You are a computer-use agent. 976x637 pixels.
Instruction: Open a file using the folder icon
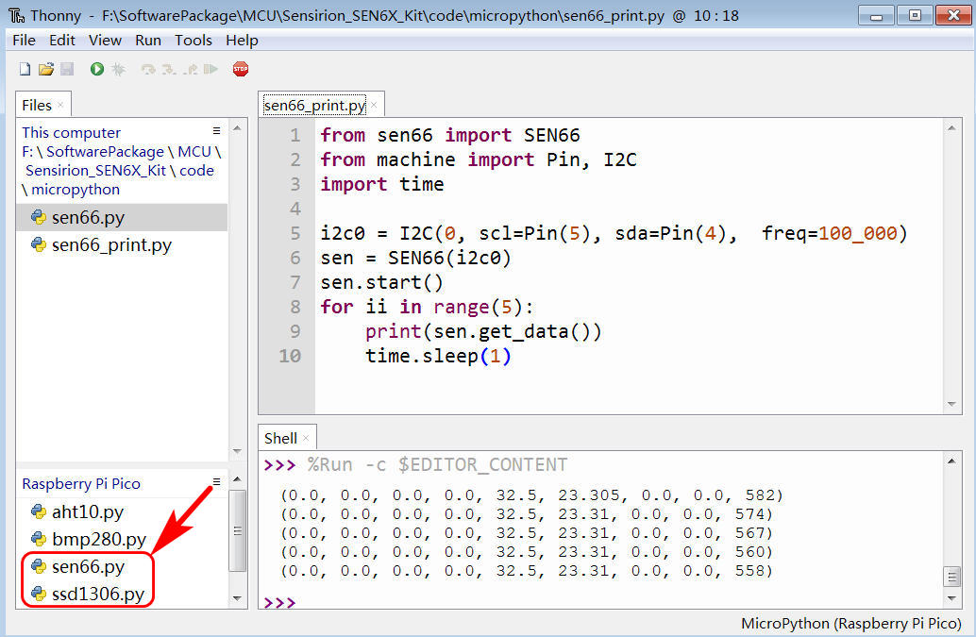point(45,69)
